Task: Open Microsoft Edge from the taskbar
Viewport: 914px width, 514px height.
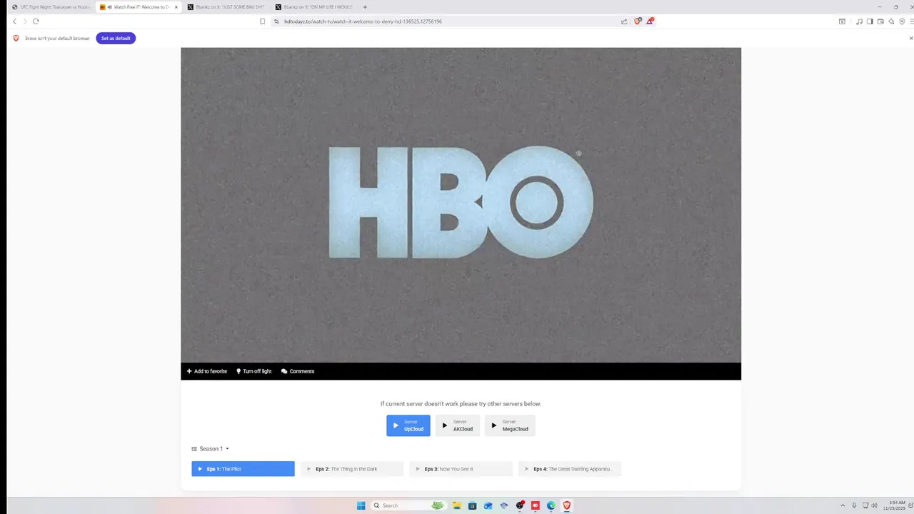Action: tap(551, 505)
